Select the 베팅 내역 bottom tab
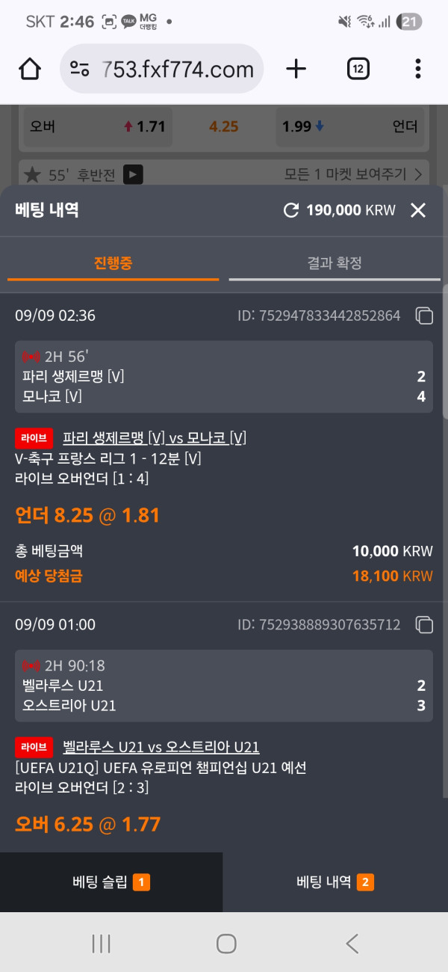This screenshot has width=448, height=972. click(335, 882)
